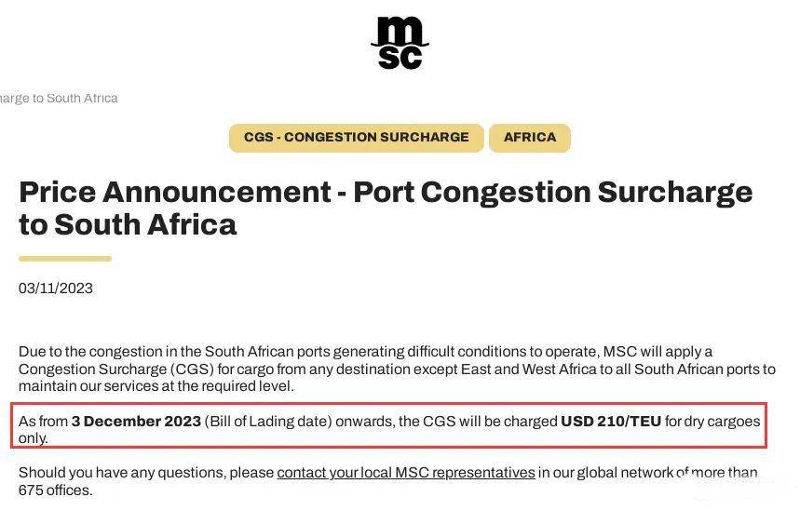Click the '(Bill of Lading date)' text
Screen dimensions: 800x524
tap(268, 421)
